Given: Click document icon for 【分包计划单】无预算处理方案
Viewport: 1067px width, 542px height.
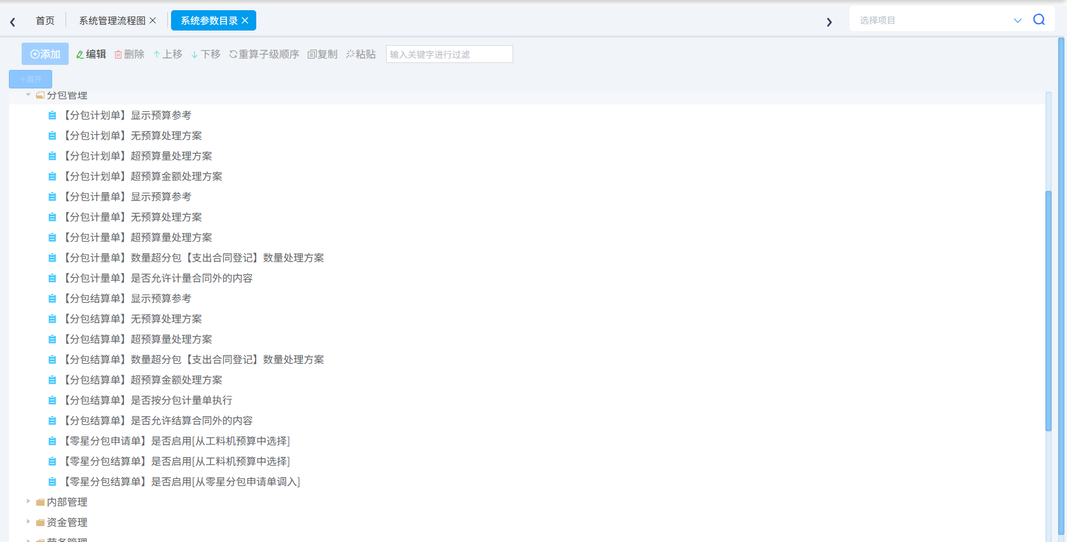Looking at the screenshot, I should tap(52, 135).
